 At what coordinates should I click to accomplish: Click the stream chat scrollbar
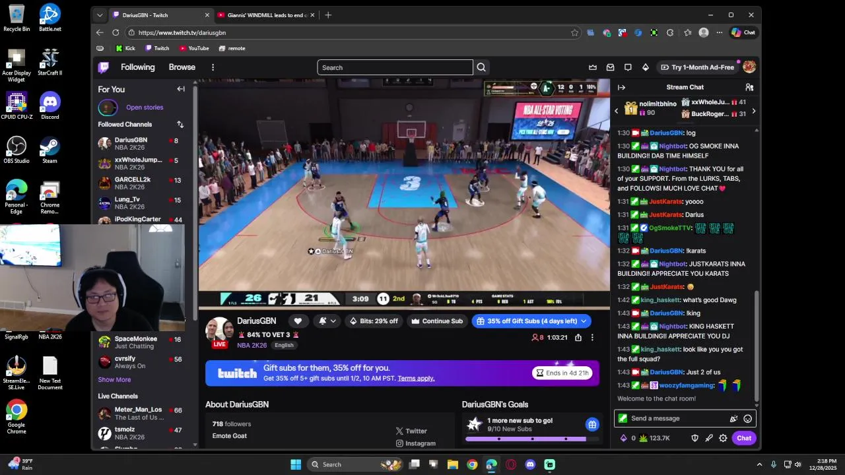click(757, 346)
